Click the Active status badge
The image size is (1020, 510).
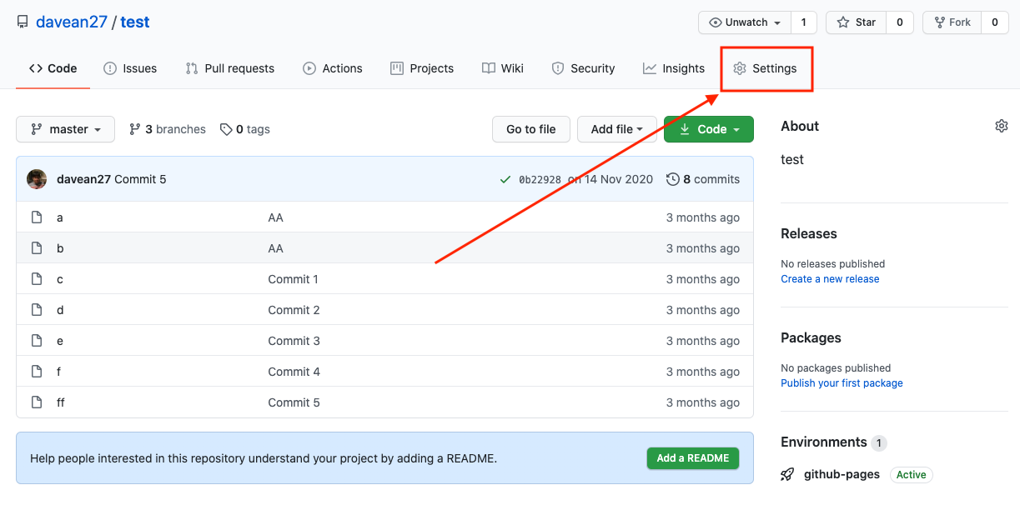coord(912,474)
